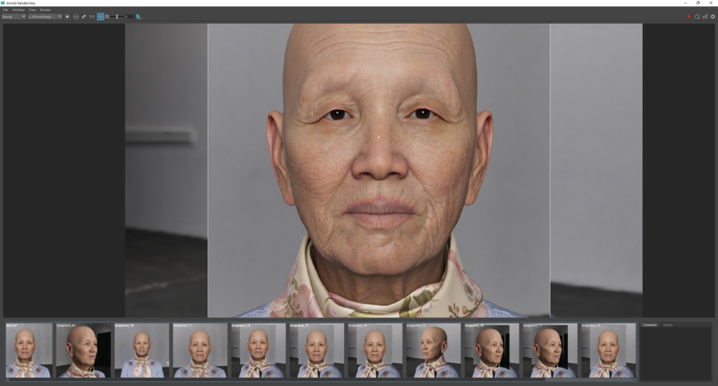718x386 pixels.
Task: Click the comment text area
Action: pyautogui.click(x=676, y=354)
